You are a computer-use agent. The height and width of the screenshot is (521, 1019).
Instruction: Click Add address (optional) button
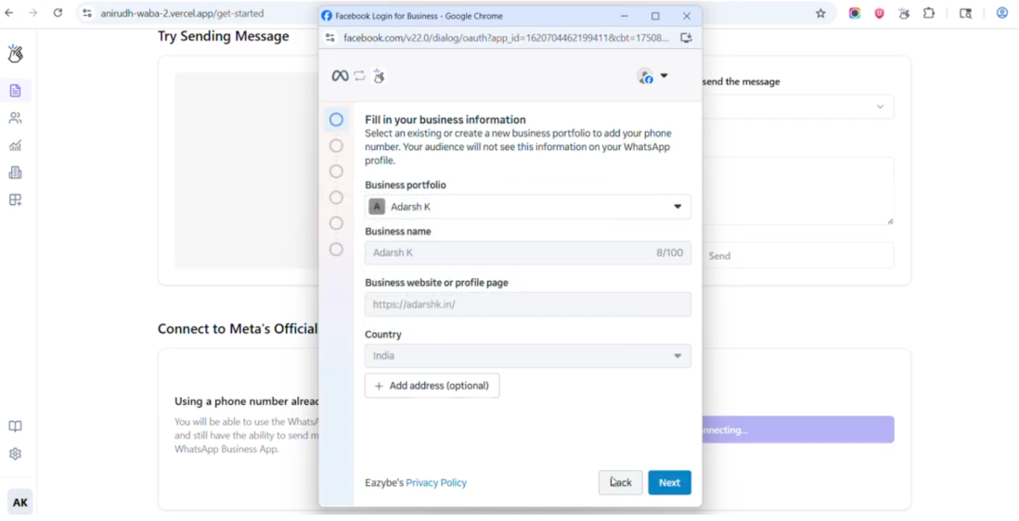432,386
